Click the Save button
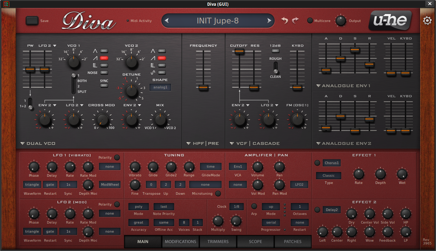Screen dimensions: 436x251 pyautogui.click(x=32, y=21)
